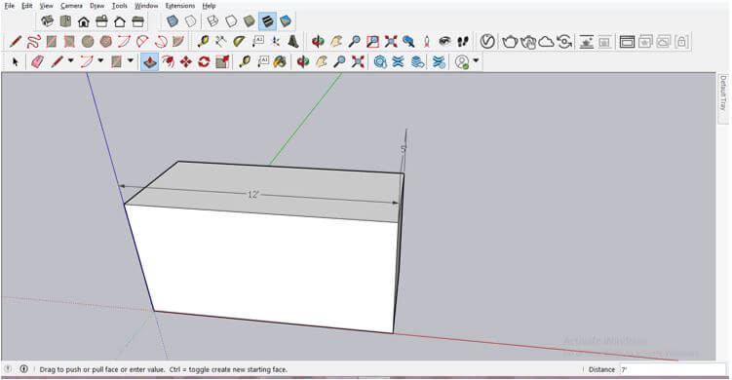Select the Position Camera tool
Viewport: 732px width, 380px height.
[x=427, y=42]
